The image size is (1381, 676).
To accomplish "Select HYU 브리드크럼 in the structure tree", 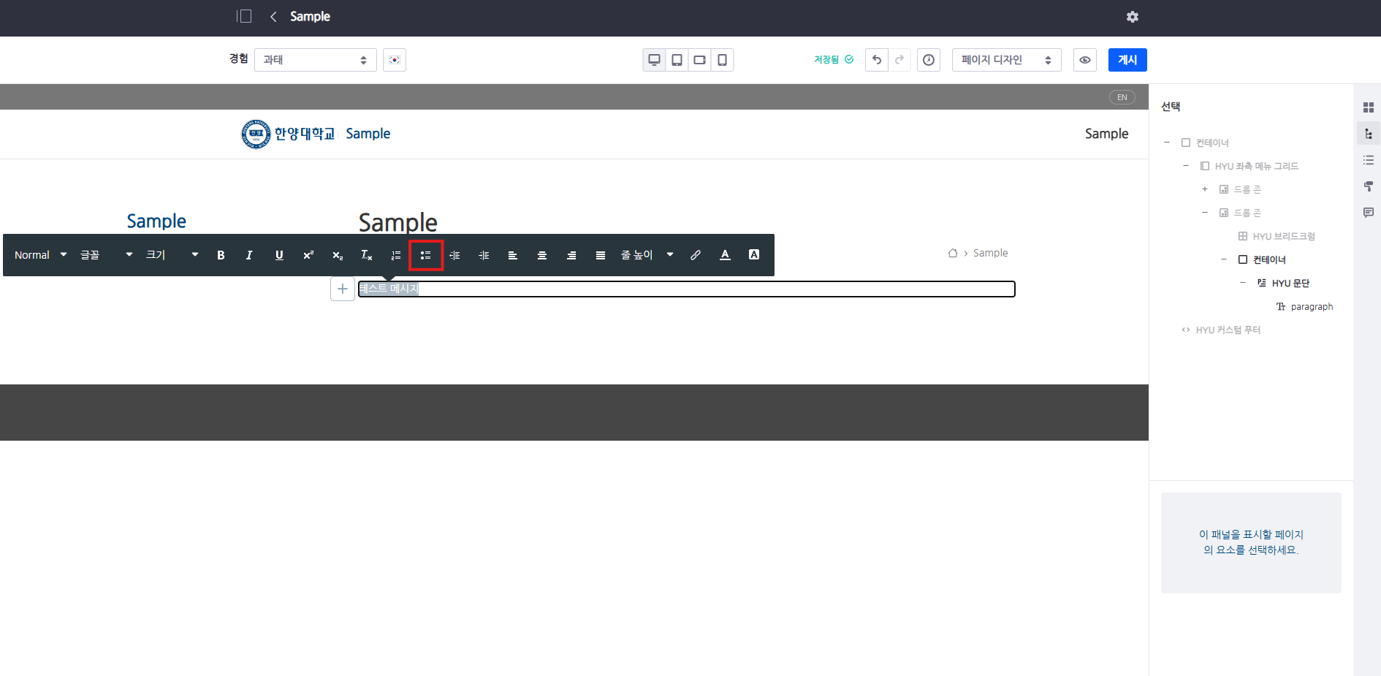I will click(x=1283, y=236).
